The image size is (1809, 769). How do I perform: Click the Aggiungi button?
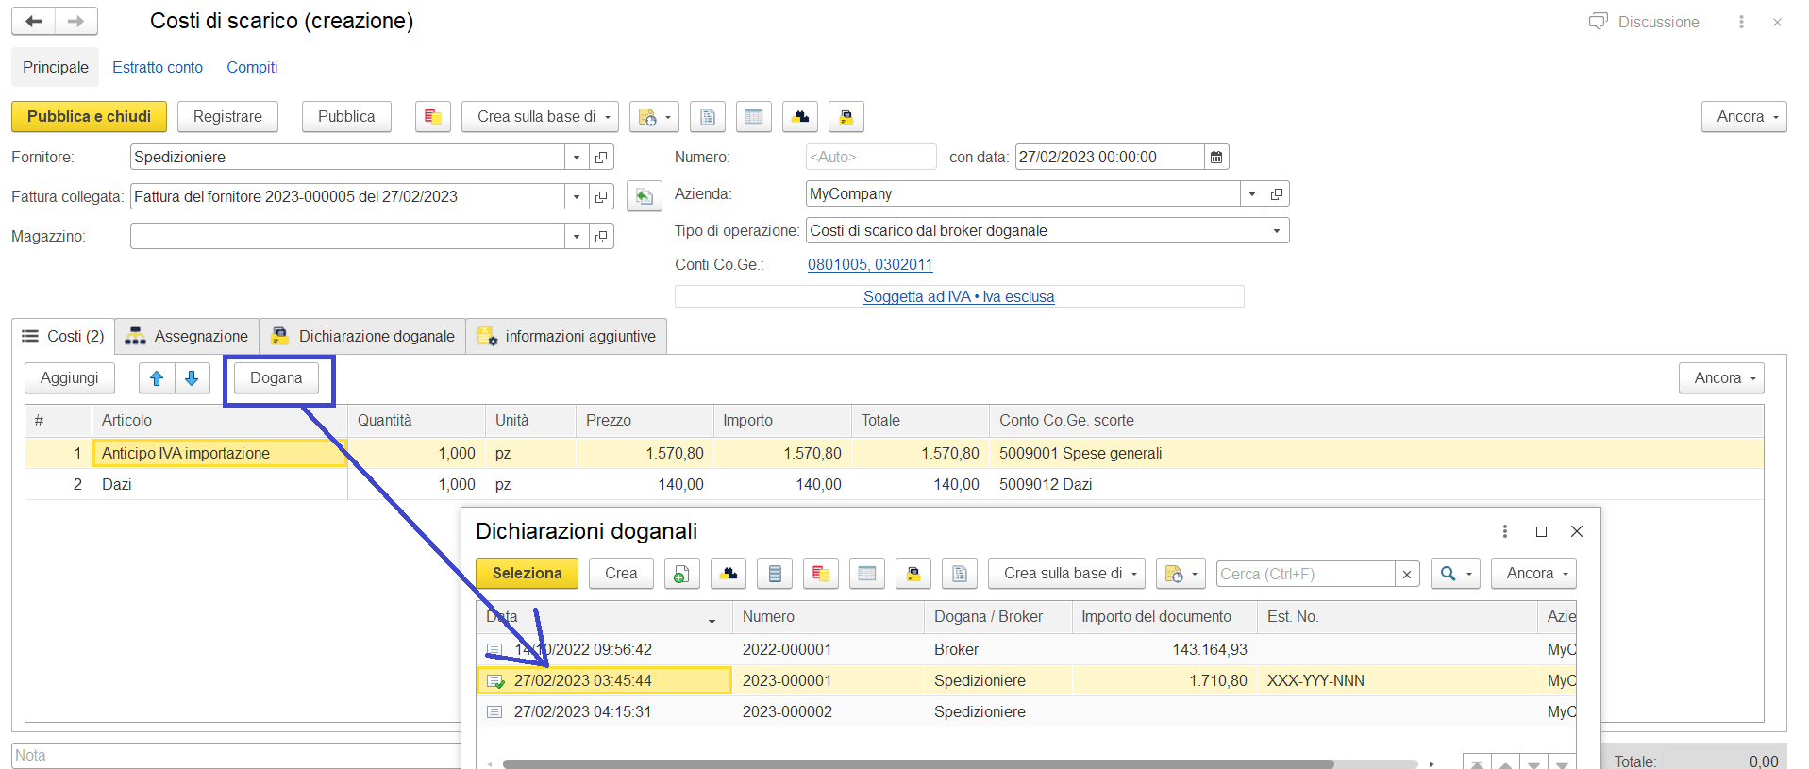click(70, 378)
